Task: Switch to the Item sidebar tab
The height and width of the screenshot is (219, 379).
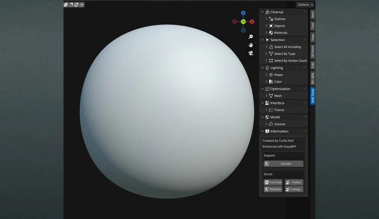Action: pyautogui.click(x=312, y=14)
